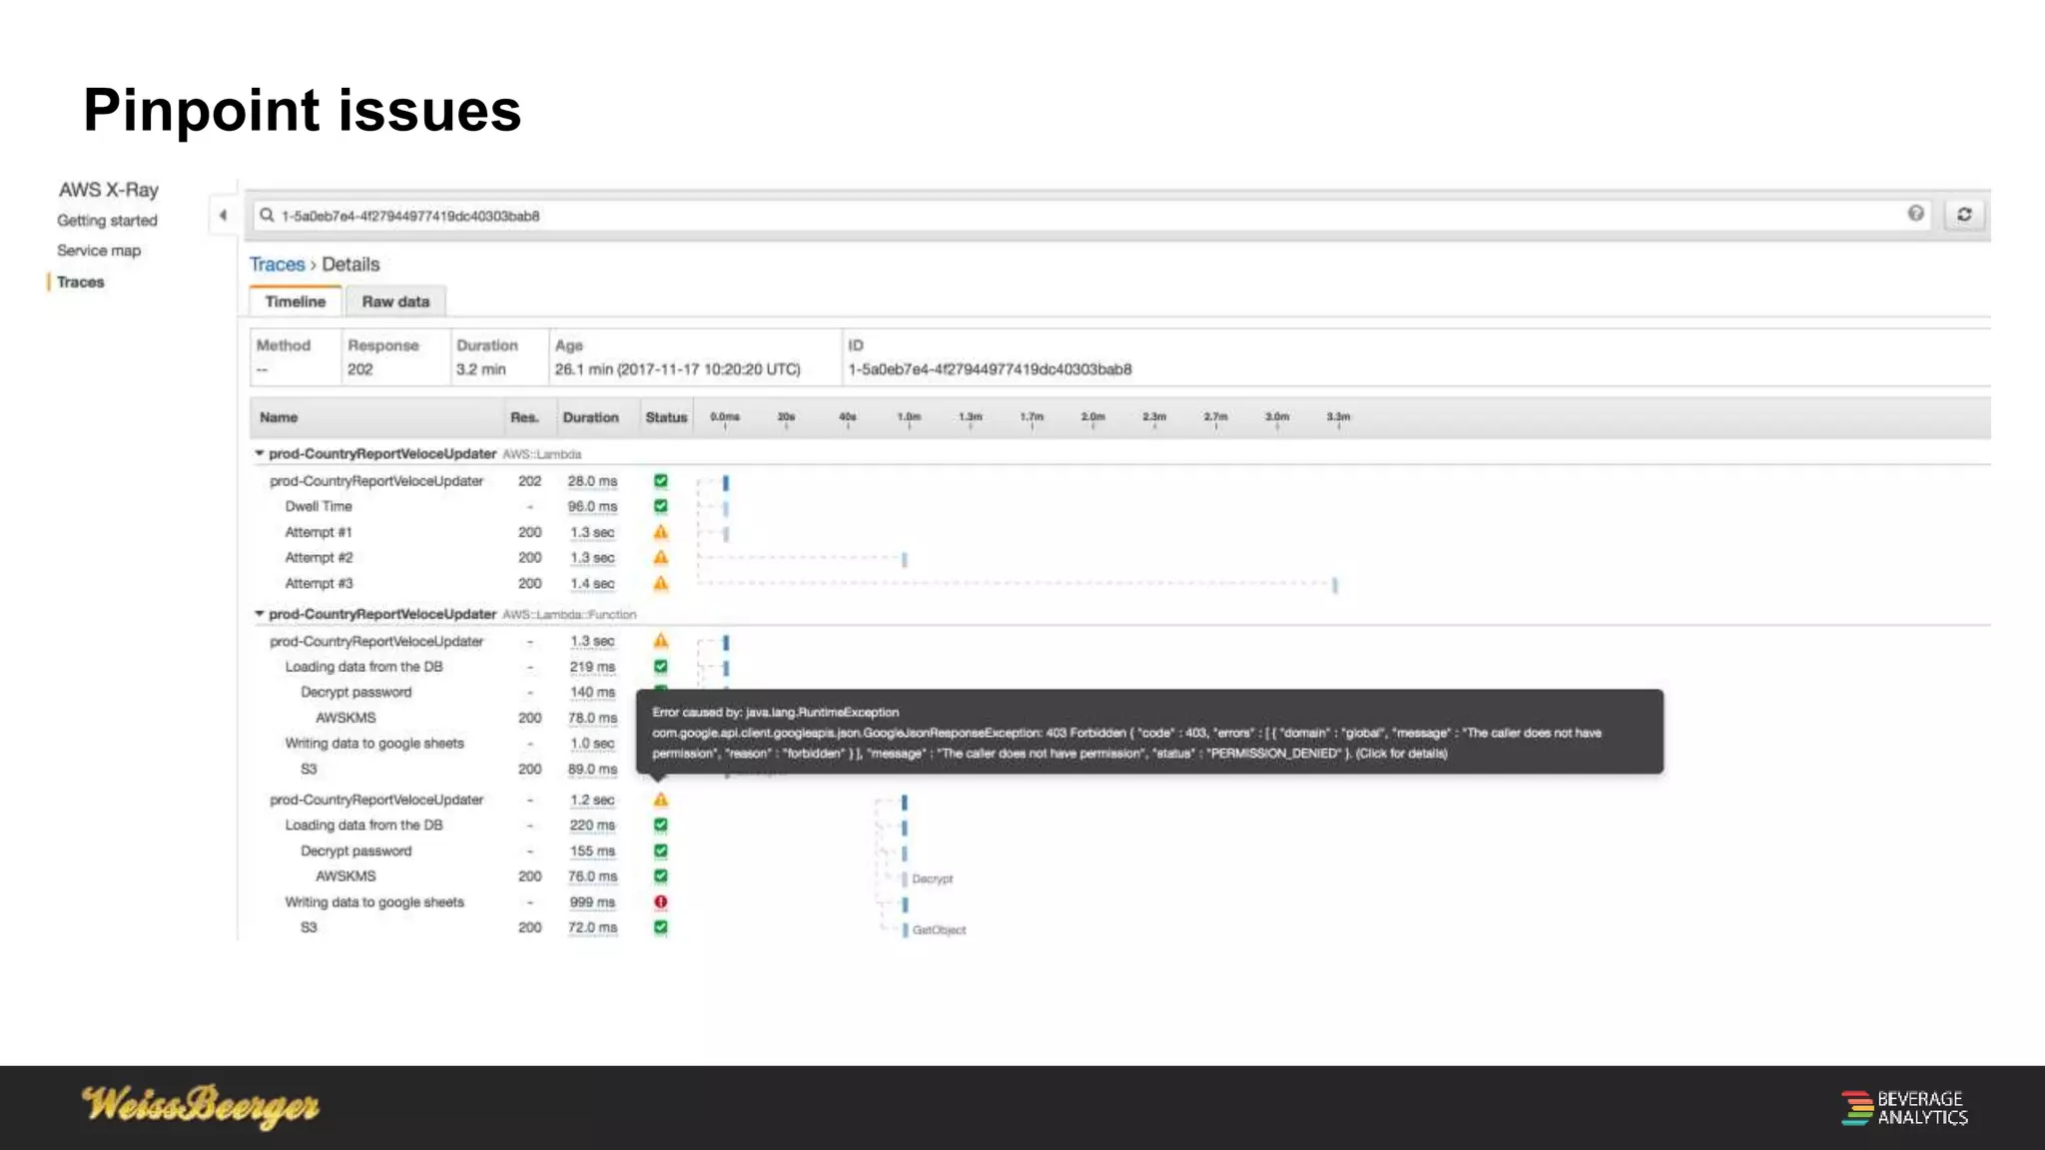Click the Attempt #1 warning triangle icon

click(660, 532)
